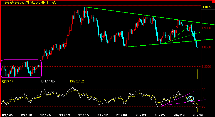
Task: Click the 01/10 date label
Action: click(x=103, y=115)
